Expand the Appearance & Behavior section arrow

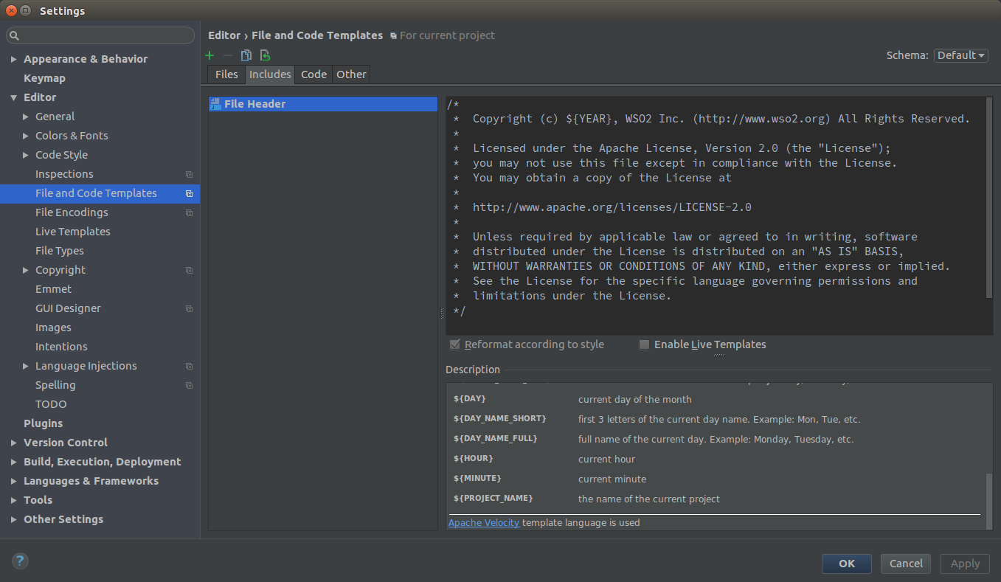tap(14, 59)
